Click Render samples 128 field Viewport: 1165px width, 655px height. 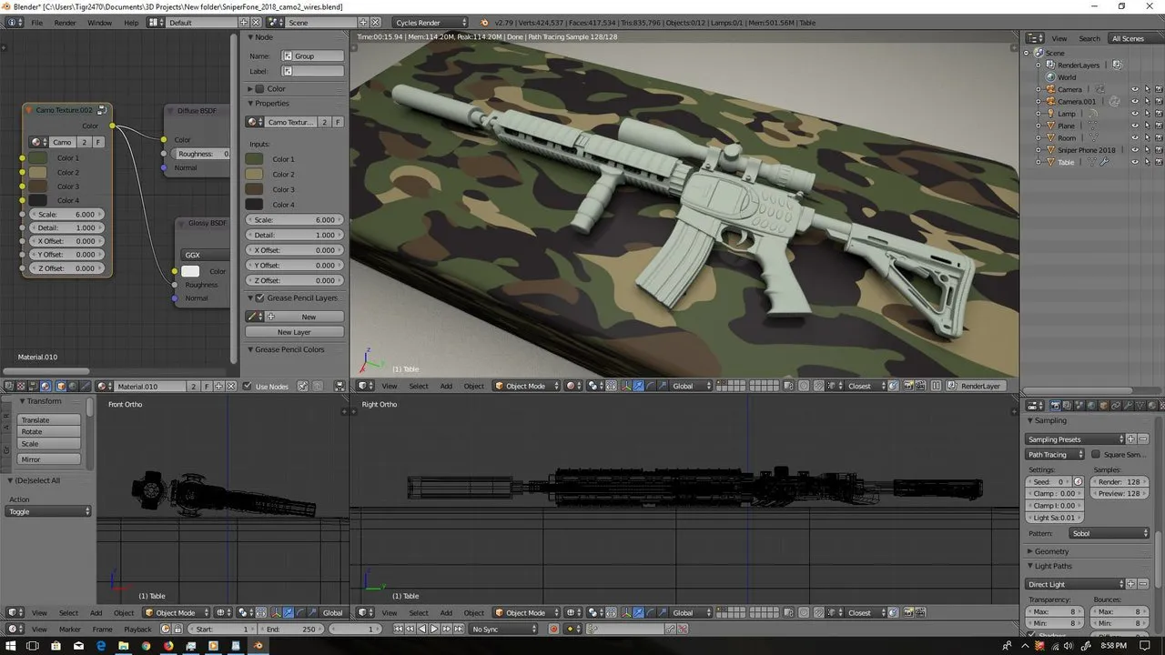[1119, 481]
